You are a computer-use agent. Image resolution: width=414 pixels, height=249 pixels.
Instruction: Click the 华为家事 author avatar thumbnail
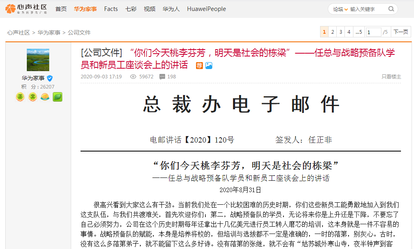click(x=38, y=60)
